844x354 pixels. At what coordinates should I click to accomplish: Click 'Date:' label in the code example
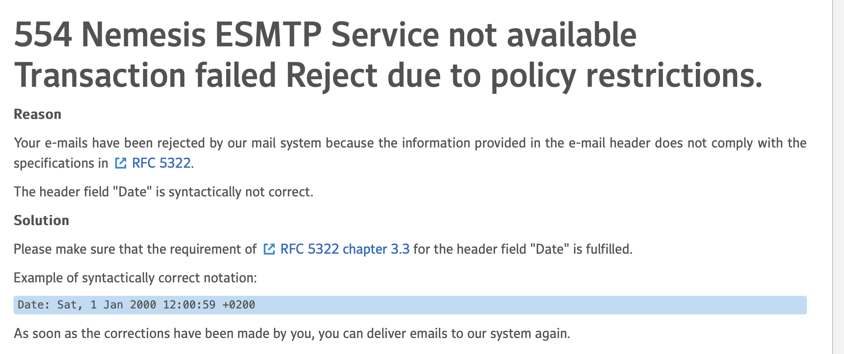[34, 305]
